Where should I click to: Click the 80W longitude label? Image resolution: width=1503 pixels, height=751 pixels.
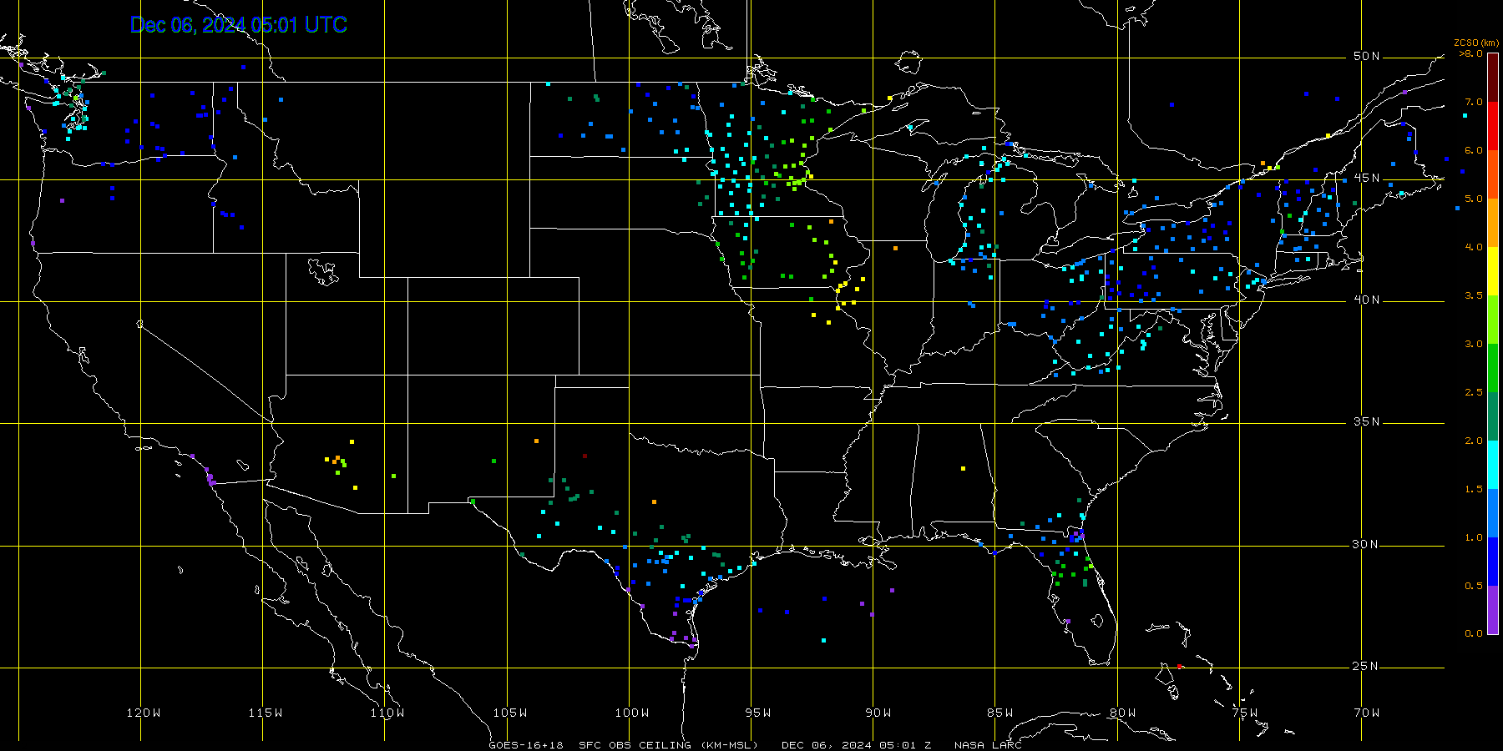(x=1123, y=713)
